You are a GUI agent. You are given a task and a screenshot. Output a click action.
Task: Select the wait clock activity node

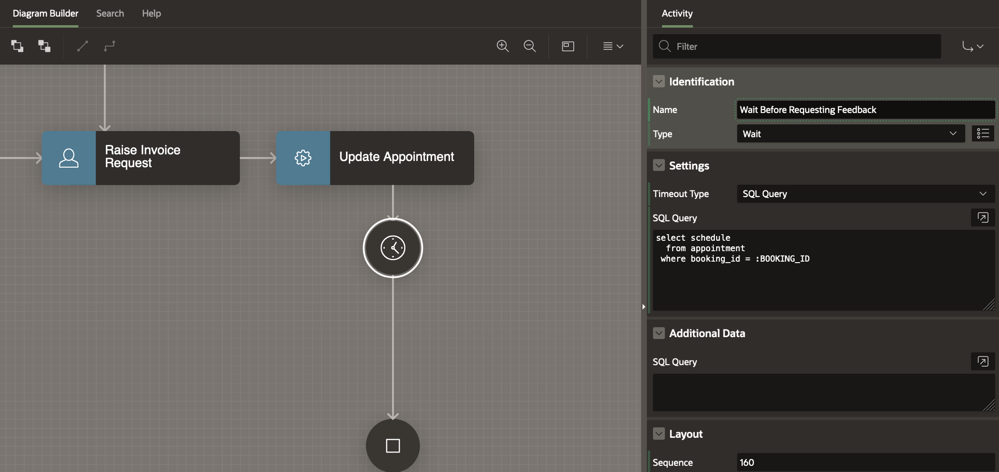393,248
